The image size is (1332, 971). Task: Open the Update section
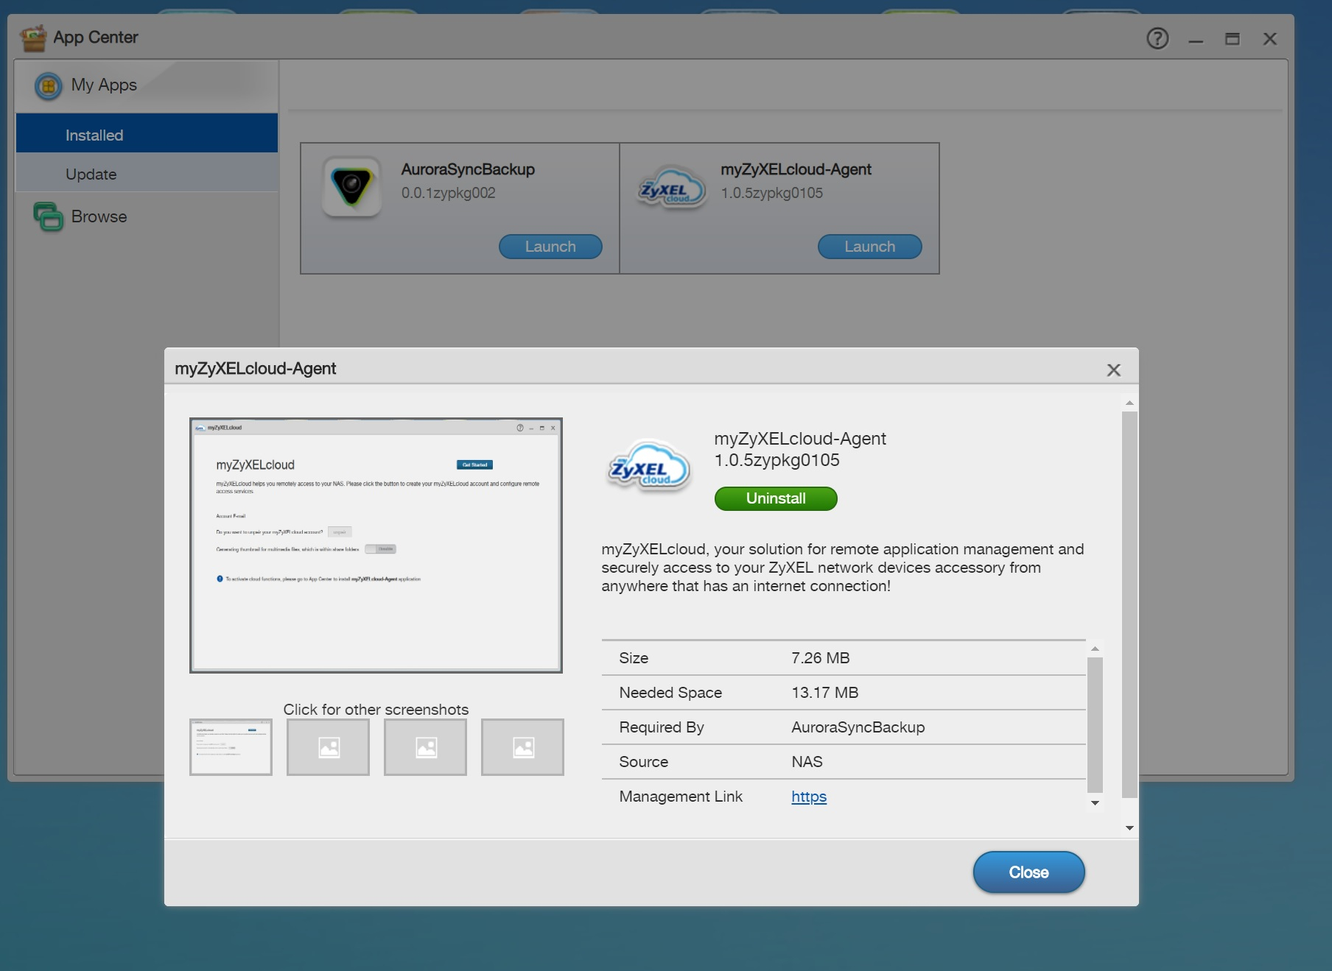pos(147,174)
